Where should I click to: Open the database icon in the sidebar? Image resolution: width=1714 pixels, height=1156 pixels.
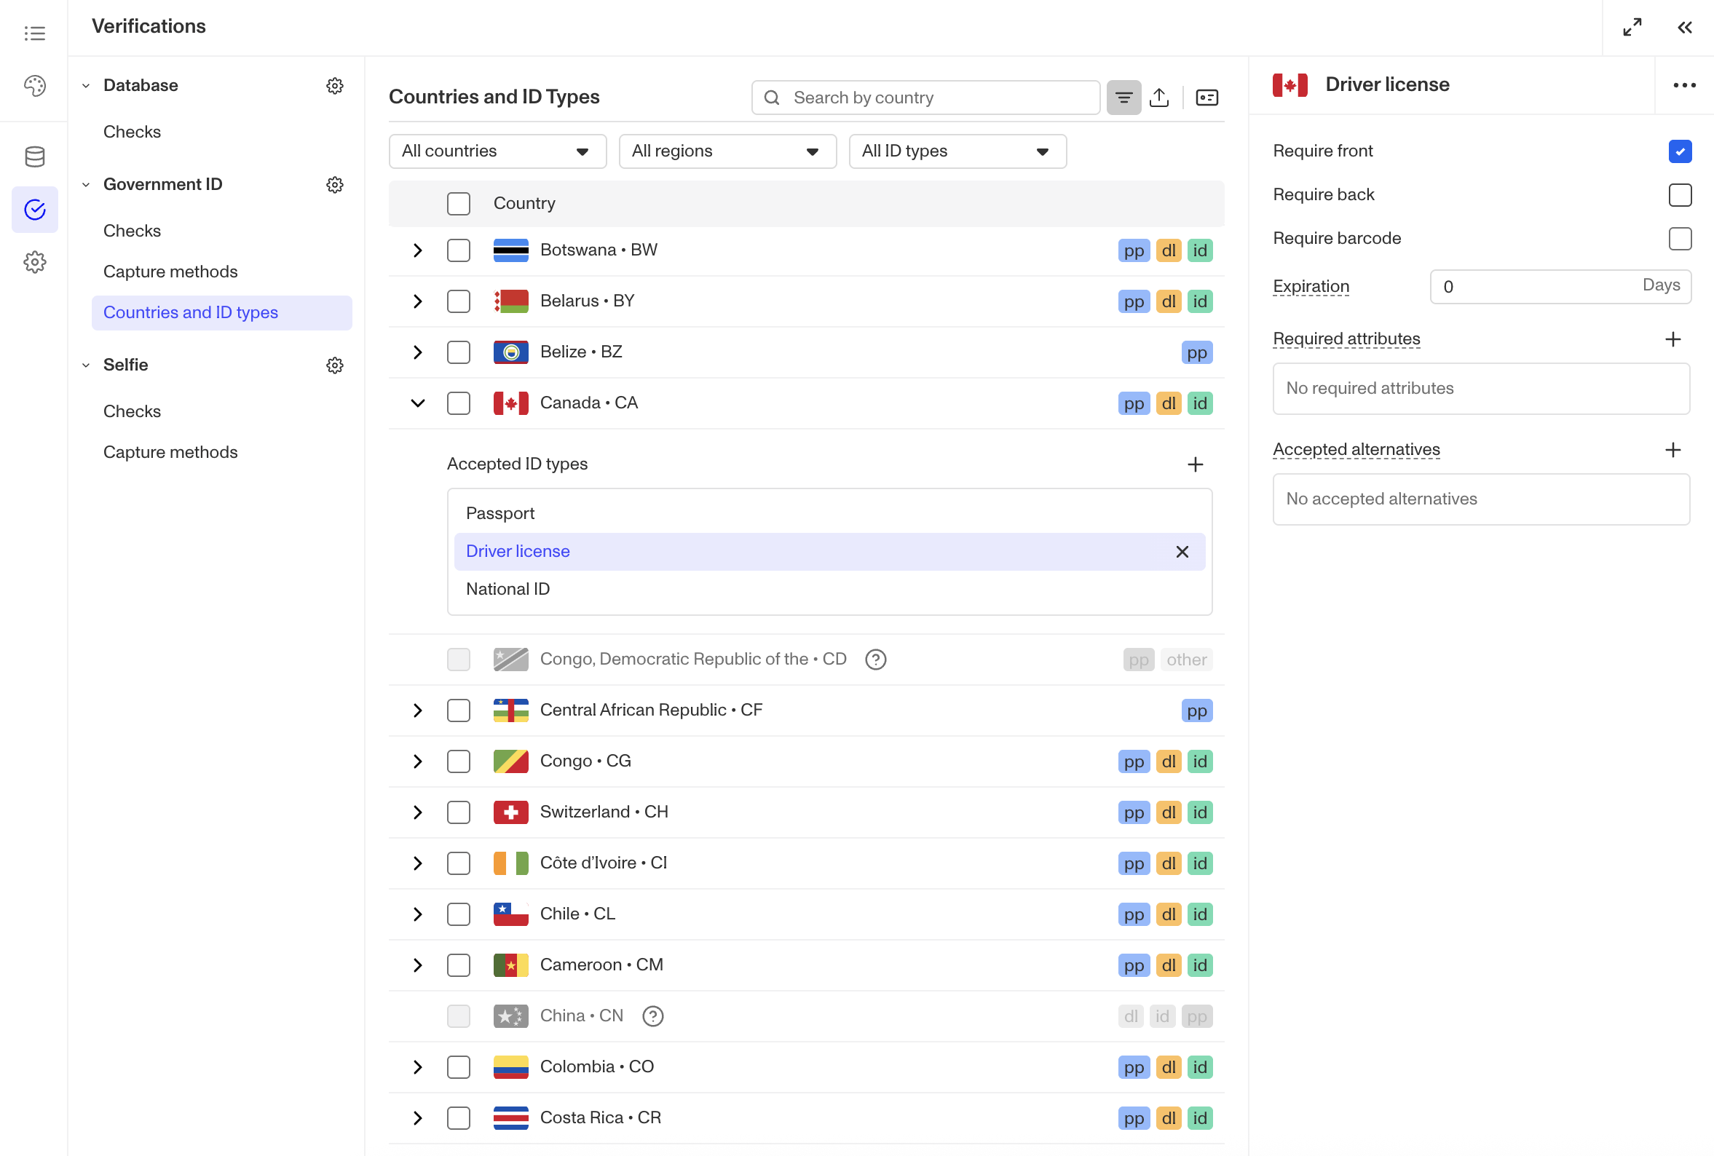[35, 157]
